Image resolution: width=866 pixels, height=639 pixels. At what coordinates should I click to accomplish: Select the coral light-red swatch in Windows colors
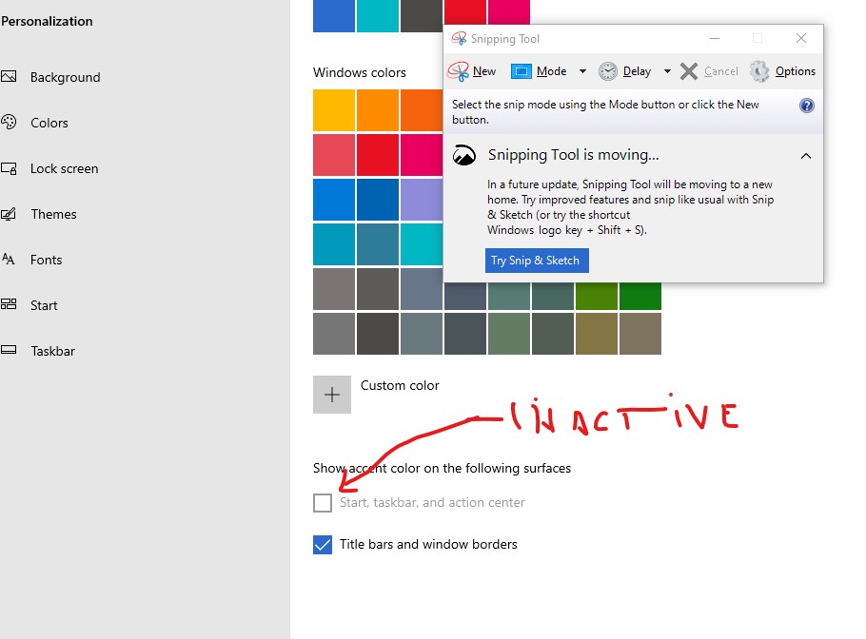click(334, 155)
